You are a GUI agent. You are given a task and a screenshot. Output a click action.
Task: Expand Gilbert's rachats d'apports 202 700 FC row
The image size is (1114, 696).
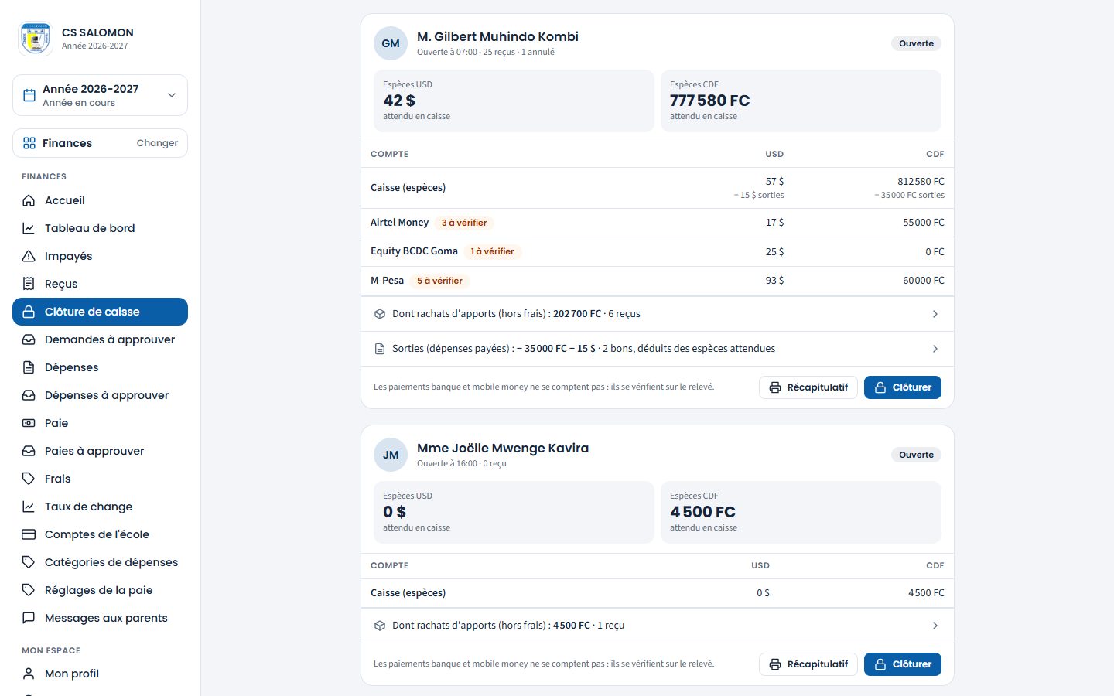[658, 314]
